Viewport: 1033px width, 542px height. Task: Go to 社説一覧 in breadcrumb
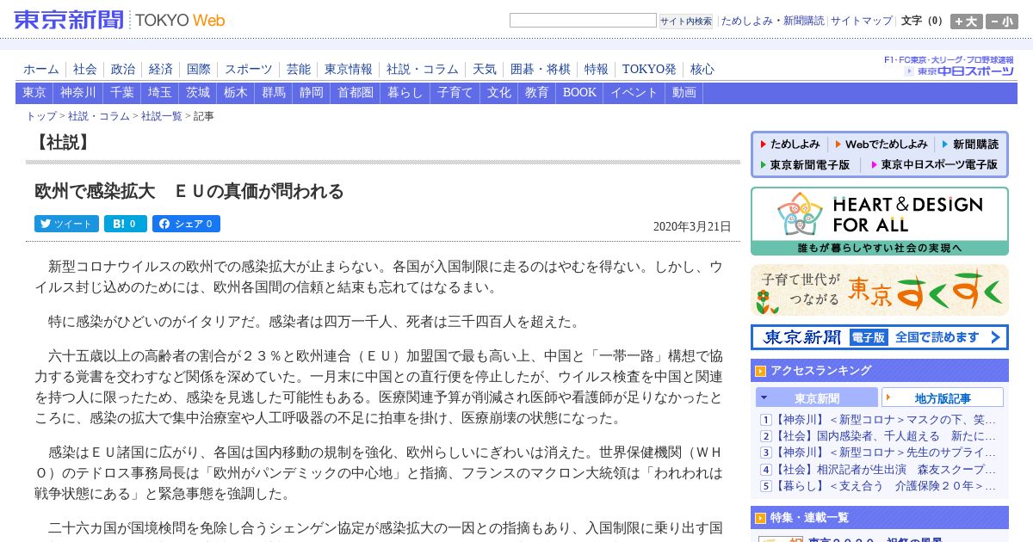[x=162, y=116]
